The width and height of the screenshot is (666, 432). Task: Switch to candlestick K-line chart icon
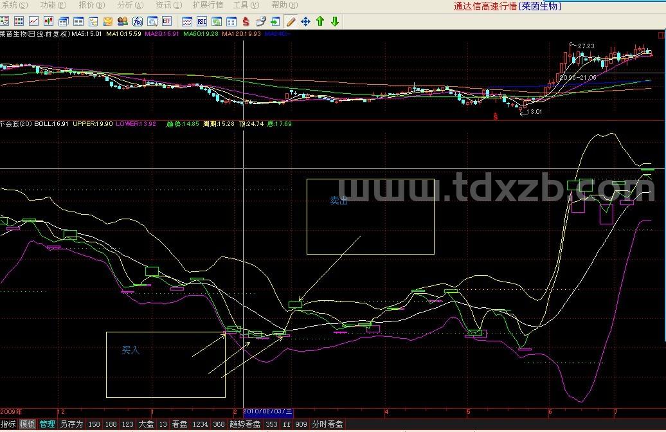pos(48,21)
